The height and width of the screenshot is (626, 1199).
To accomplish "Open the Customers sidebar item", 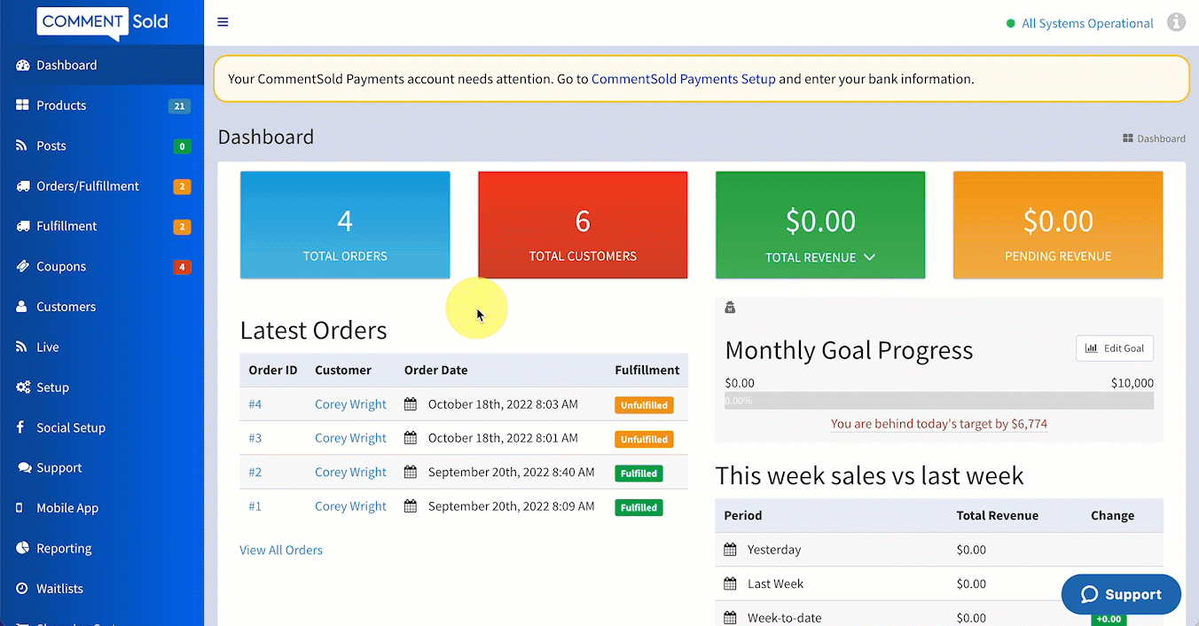I will click(x=66, y=307).
